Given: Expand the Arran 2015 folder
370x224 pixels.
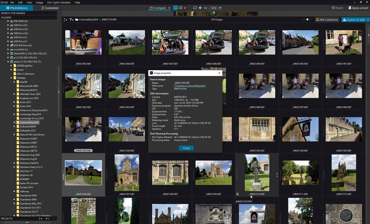Looking at the screenshot, I should (14, 102).
